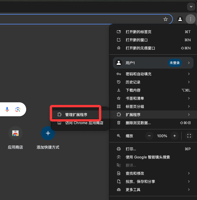Close the three-dot Chrome menu button
The height and width of the screenshot is (200, 197).
point(190,19)
